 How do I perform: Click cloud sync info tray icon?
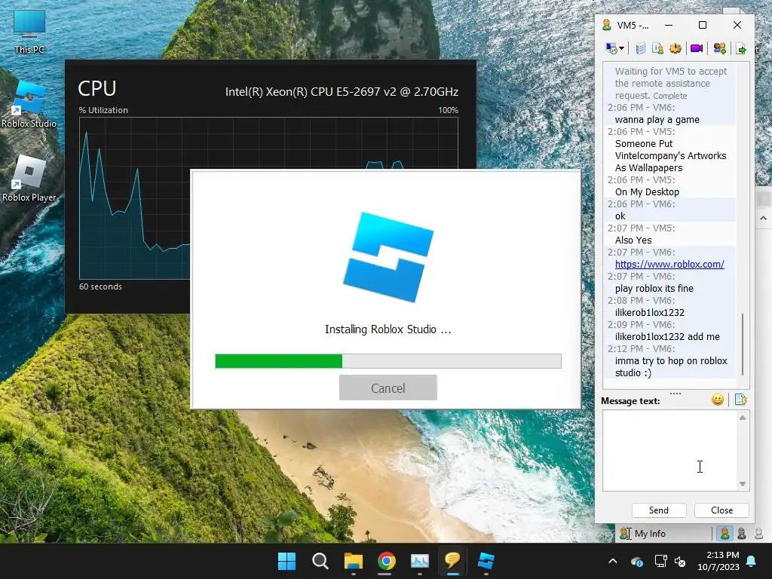point(636,561)
